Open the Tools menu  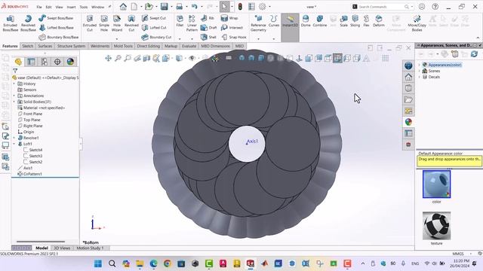coord(84,7)
